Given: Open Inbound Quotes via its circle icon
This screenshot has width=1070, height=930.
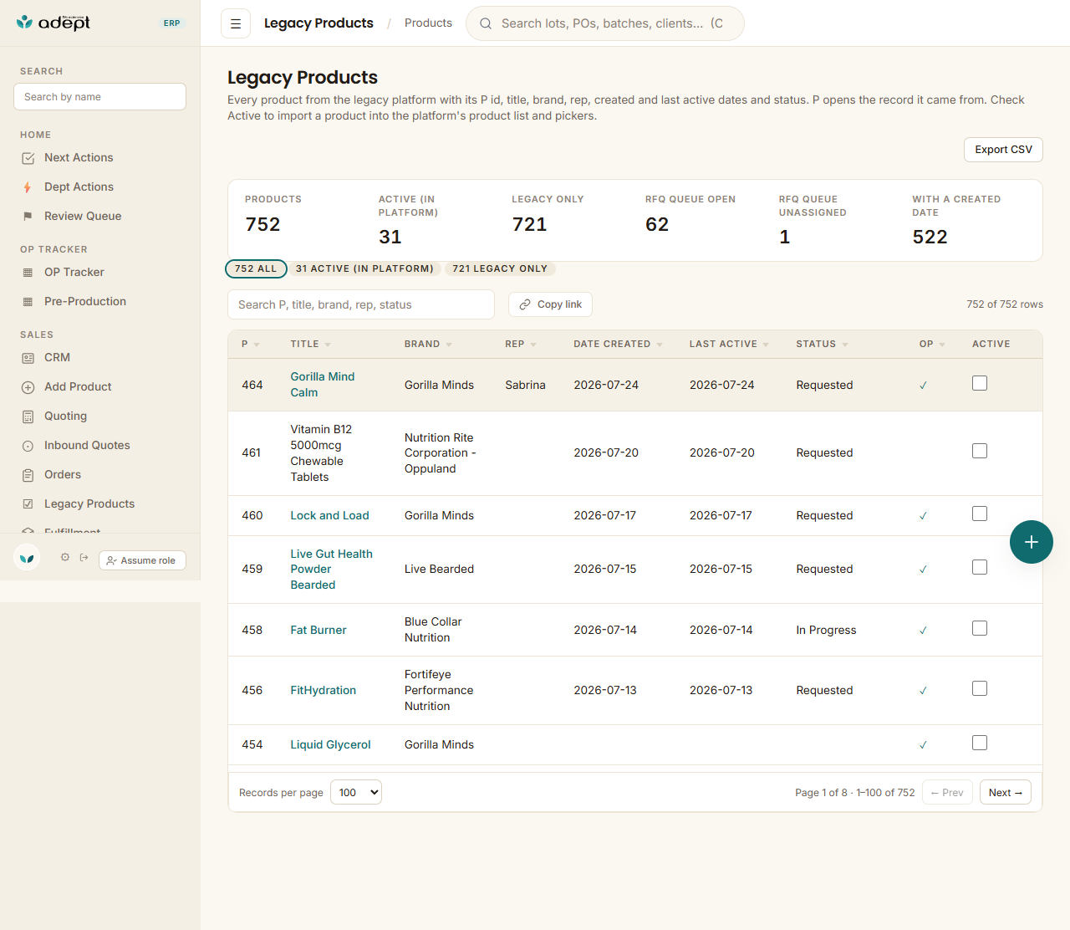Looking at the screenshot, I should (x=28, y=446).
